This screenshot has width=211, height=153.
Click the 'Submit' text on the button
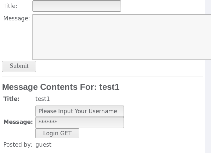(19, 66)
